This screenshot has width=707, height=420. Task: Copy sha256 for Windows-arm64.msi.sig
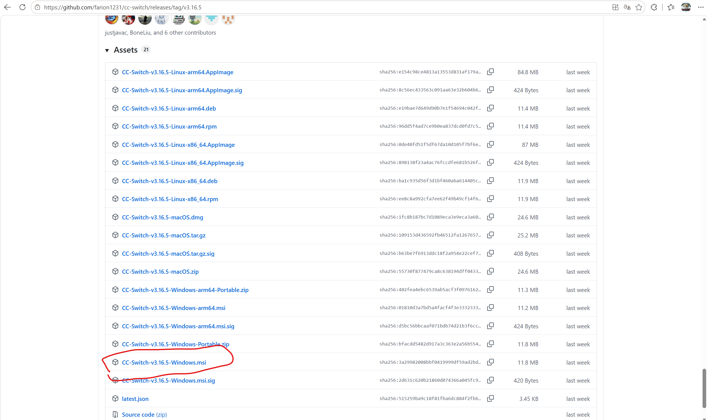[490, 326]
